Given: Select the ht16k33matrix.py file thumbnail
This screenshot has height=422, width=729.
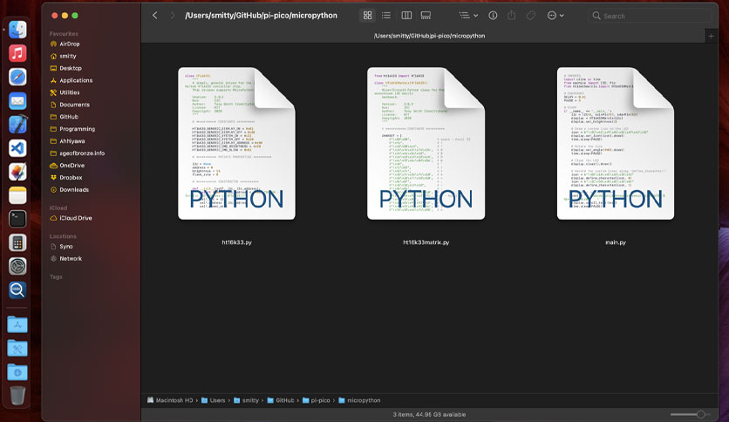Looking at the screenshot, I should pos(426,143).
